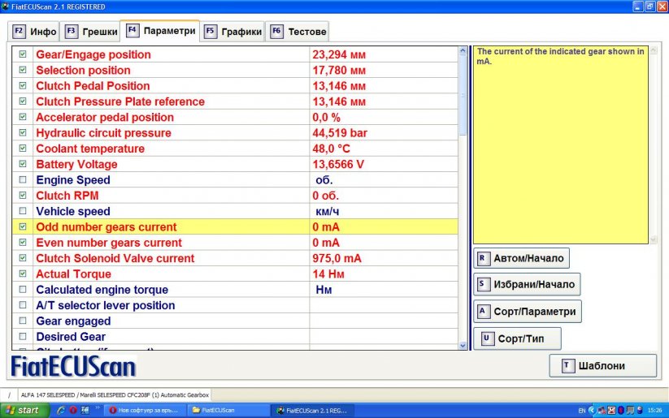Image resolution: width=669 pixels, height=418 pixels.
Task: Click the F6 key icon for Тестове
Action: coord(276,32)
